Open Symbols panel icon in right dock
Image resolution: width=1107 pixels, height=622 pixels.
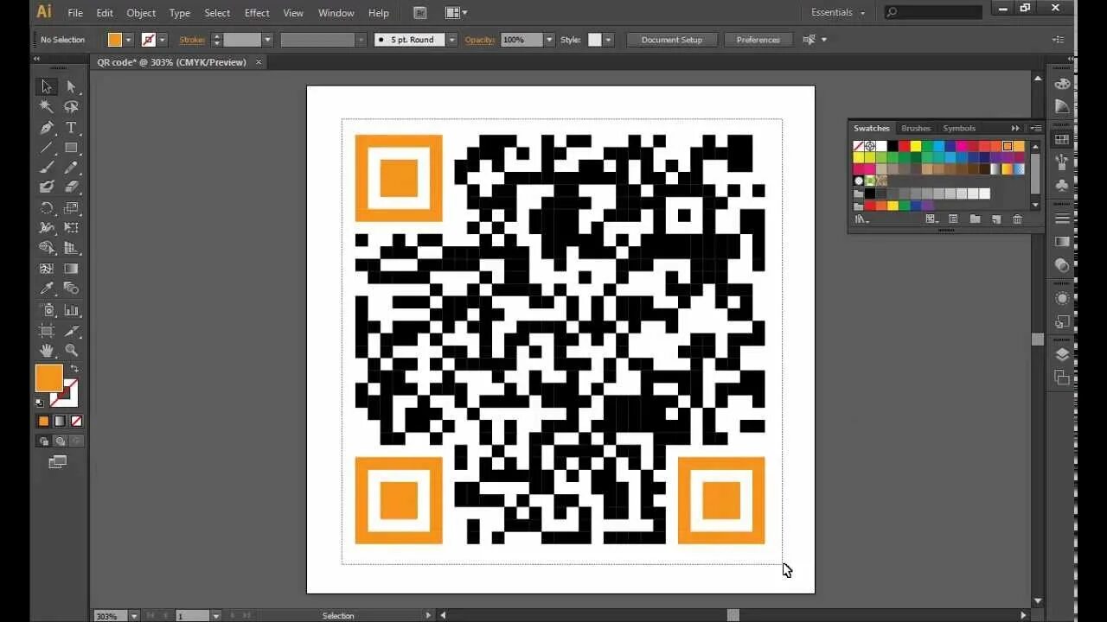[1062, 185]
